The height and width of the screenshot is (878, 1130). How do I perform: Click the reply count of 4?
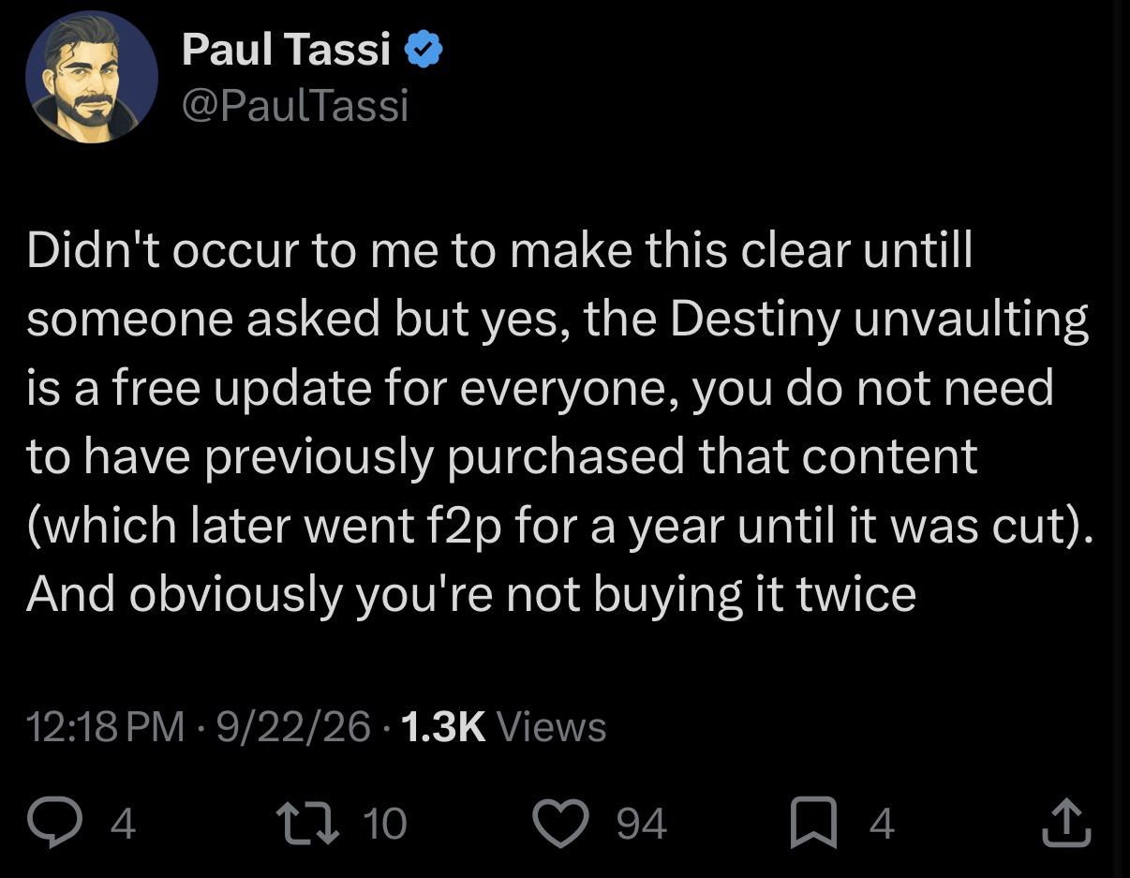(x=124, y=824)
